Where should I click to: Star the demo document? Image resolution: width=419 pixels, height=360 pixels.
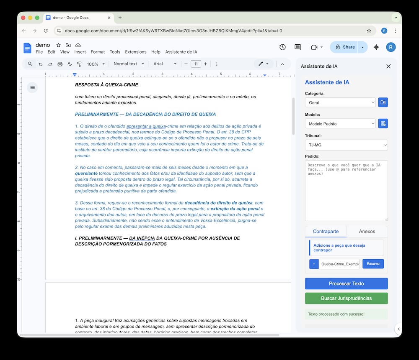pyautogui.click(x=59, y=45)
